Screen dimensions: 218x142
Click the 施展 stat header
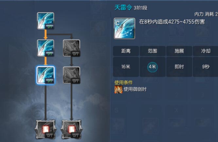179,51
